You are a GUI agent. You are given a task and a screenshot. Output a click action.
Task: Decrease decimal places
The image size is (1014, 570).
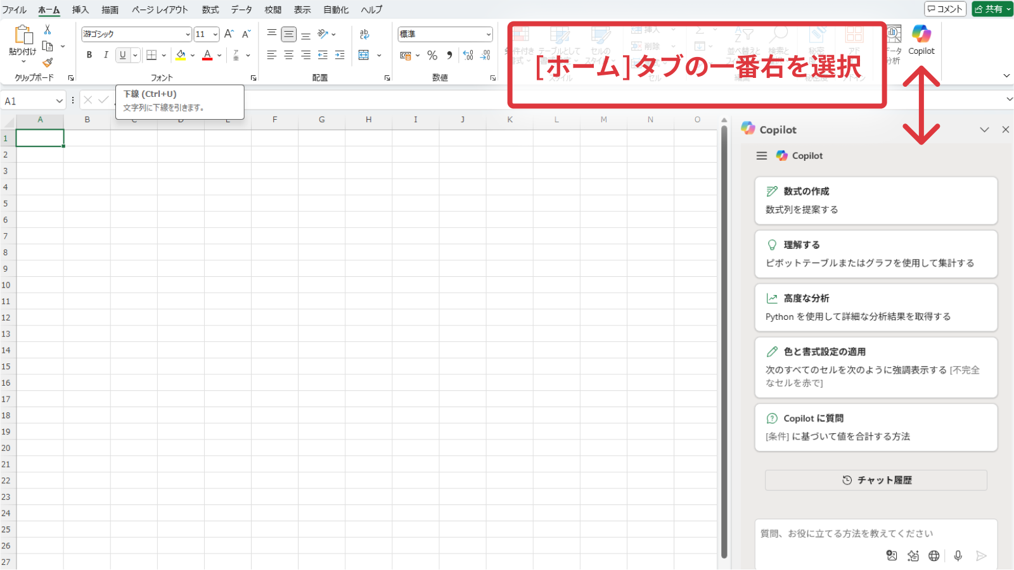tap(485, 56)
